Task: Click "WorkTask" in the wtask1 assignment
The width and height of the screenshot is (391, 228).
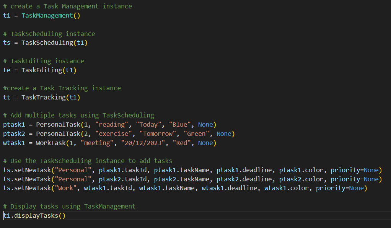Action: click(x=51, y=143)
